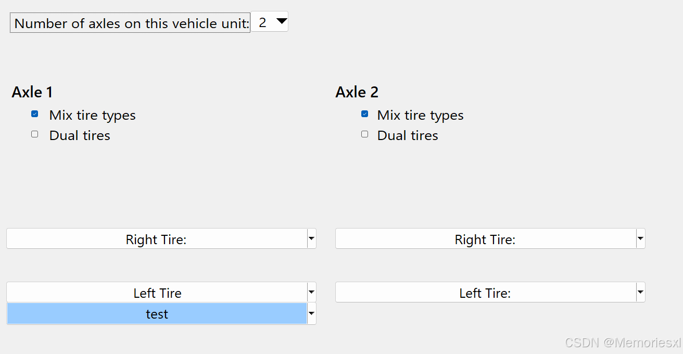Screen dimensions: 683x354
Task: Open the number of axles dropdown
Action: click(270, 22)
